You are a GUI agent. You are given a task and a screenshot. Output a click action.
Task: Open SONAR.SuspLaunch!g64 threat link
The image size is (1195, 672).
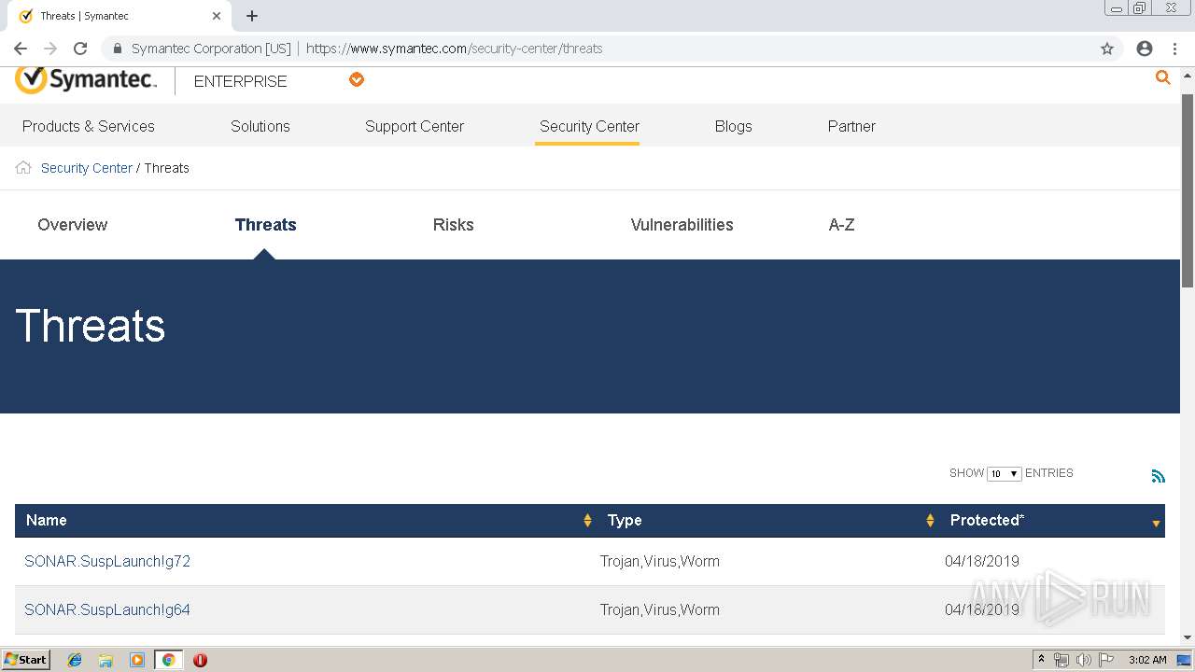point(107,609)
